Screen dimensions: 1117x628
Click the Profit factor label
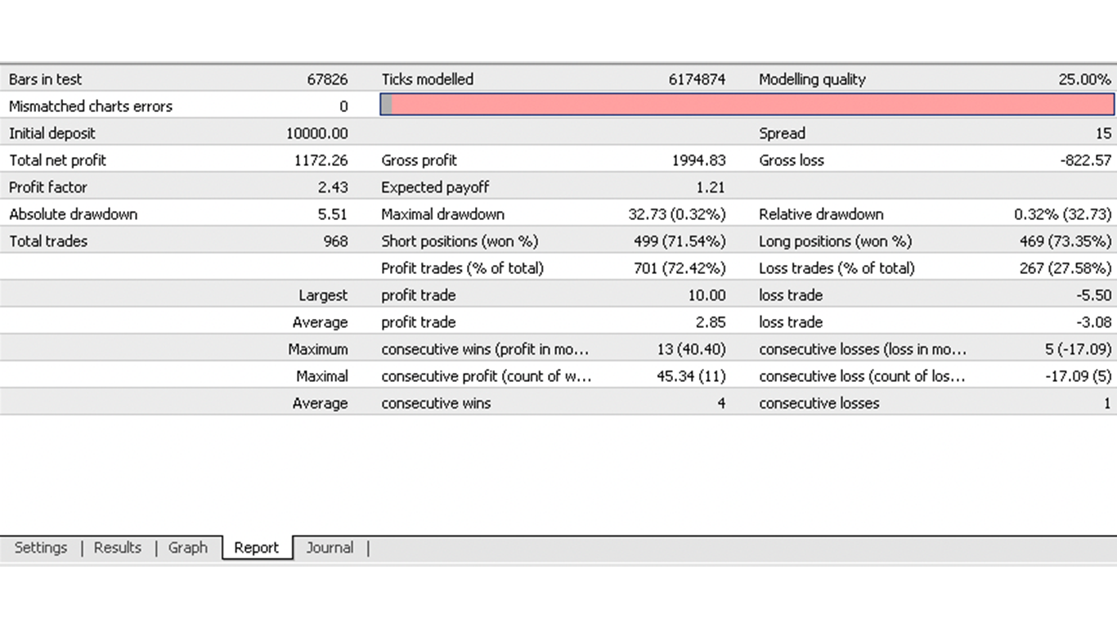pos(48,187)
